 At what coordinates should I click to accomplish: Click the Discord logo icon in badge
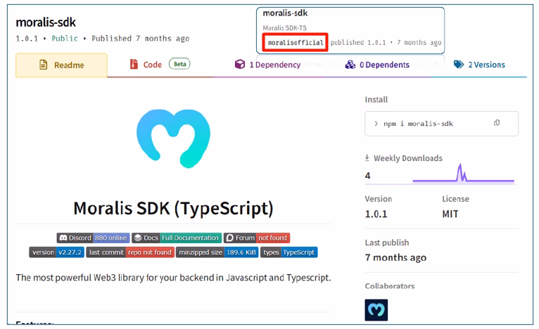pos(63,238)
